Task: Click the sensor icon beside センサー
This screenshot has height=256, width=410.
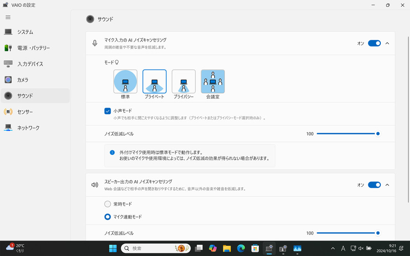Action: click(8, 112)
